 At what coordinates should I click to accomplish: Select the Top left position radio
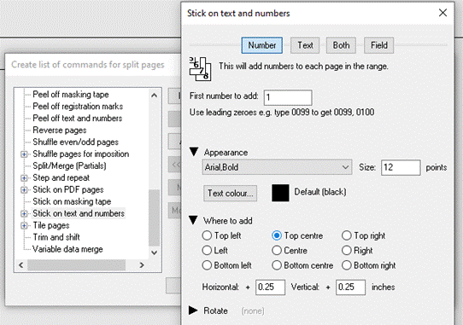(x=207, y=235)
